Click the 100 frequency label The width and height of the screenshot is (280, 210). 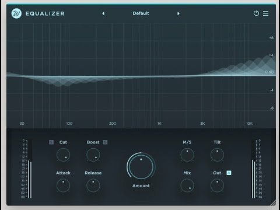[69, 124]
